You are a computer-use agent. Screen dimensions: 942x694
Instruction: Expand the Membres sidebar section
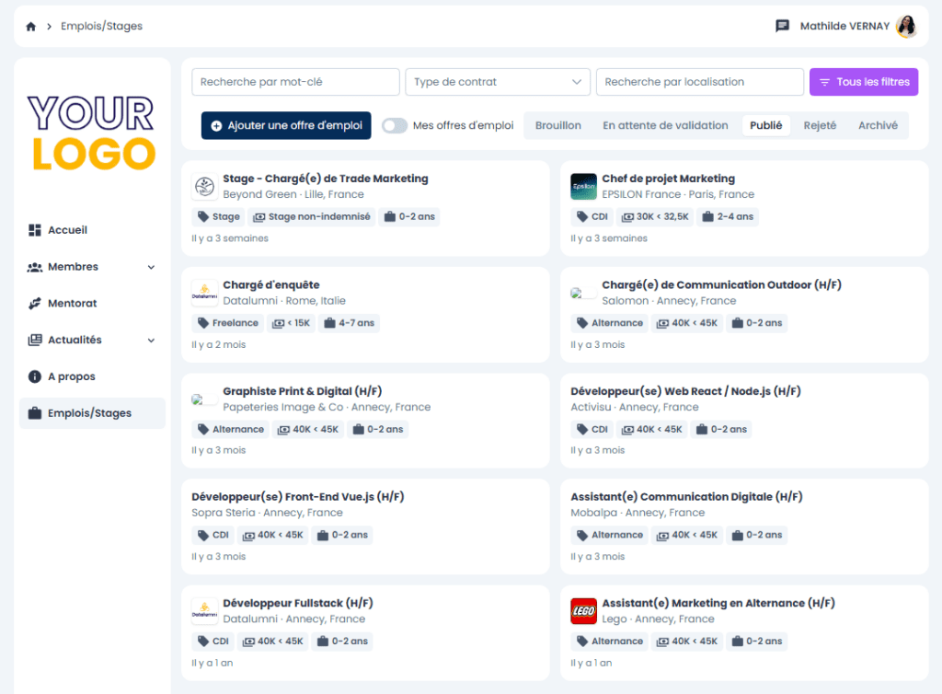tap(151, 266)
